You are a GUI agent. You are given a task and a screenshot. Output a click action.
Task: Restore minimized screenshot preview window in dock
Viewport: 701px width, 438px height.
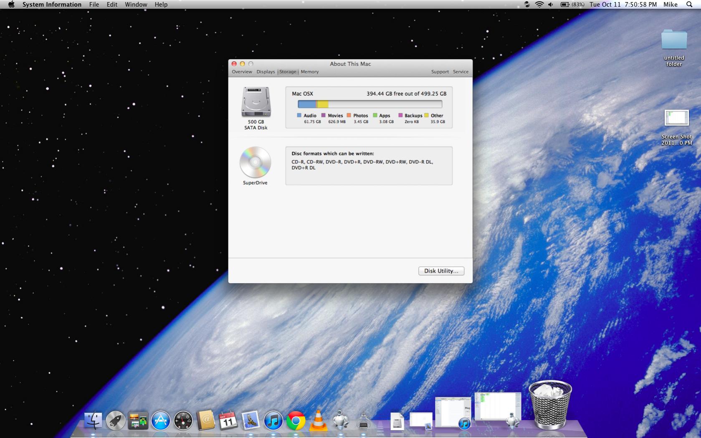coord(421,420)
